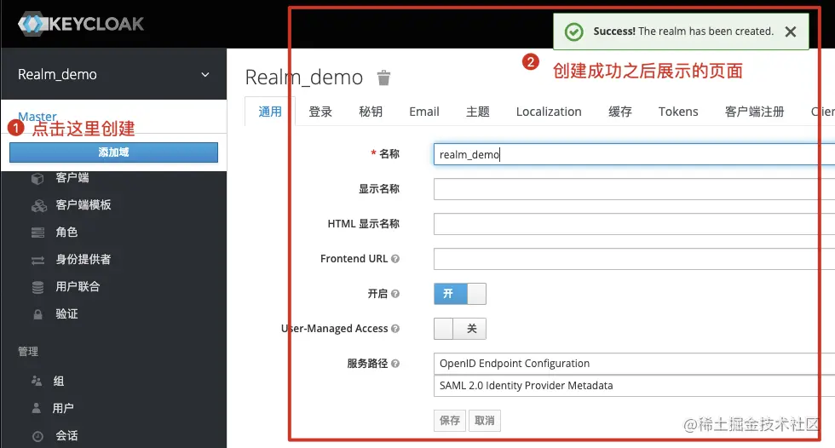Toggle the 开启 enabled switch
Image resolution: width=835 pixels, height=448 pixels.
pyautogui.click(x=460, y=294)
